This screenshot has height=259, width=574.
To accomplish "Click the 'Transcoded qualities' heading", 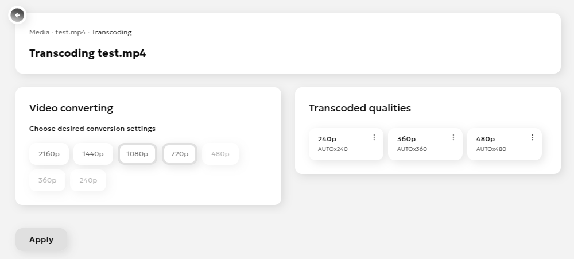I will 360,108.
